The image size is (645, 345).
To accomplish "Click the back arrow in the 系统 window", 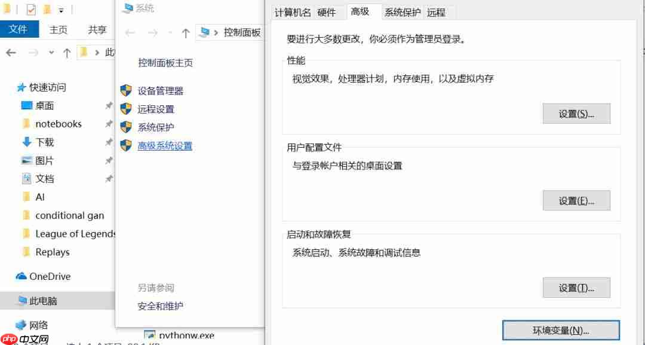I will pyautogui.click(x=130, y=32).
